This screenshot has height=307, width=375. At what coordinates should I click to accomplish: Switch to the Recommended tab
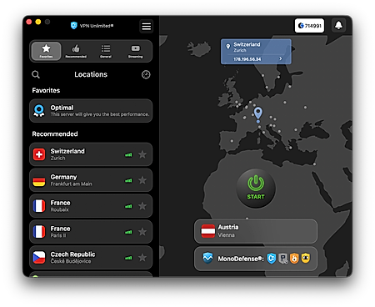coord(76,51)
